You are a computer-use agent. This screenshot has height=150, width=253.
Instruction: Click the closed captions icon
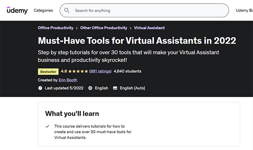(115, 88)
